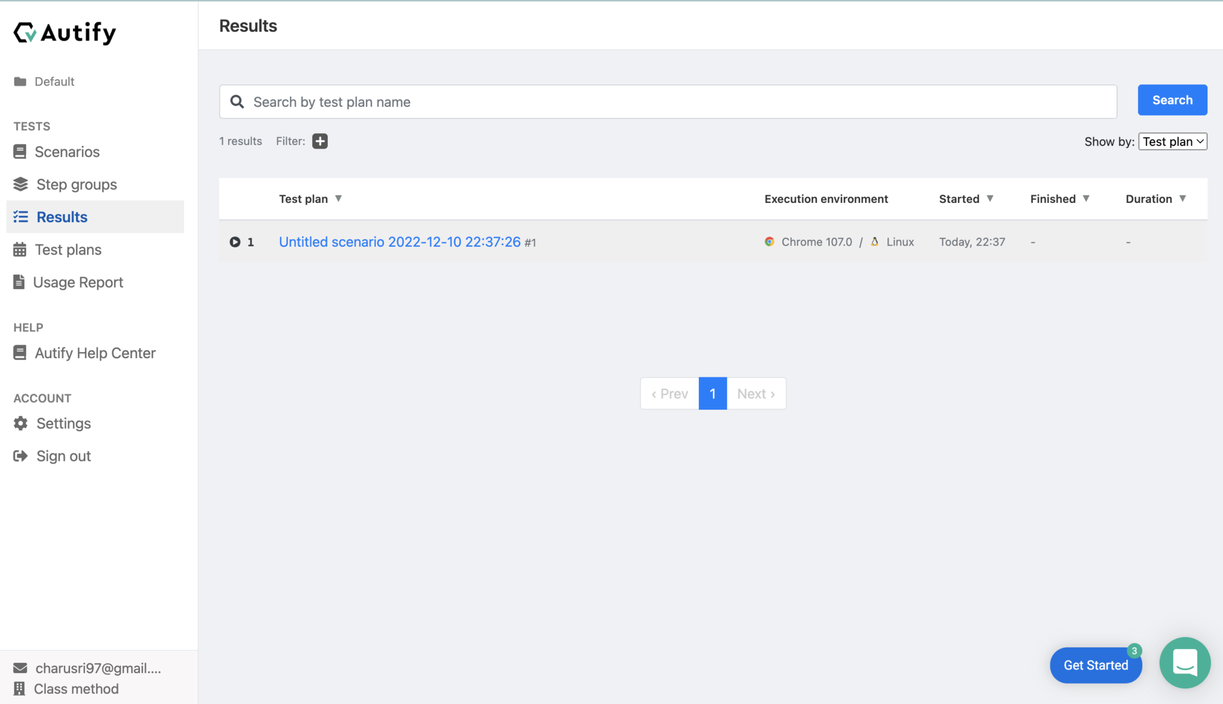Toggle the Finished column sort arrow
Screen dimensions: 1223x704
[x=1085, y=198]
